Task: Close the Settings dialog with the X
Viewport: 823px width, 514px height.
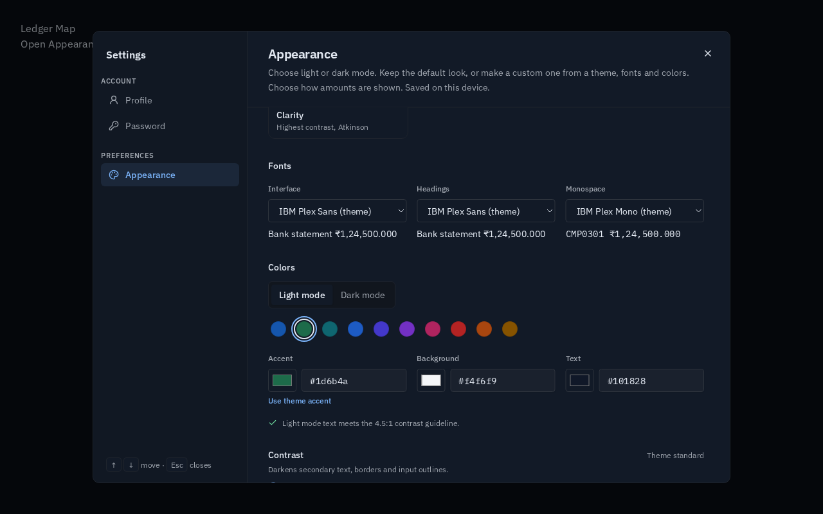Action: (708, 53)
